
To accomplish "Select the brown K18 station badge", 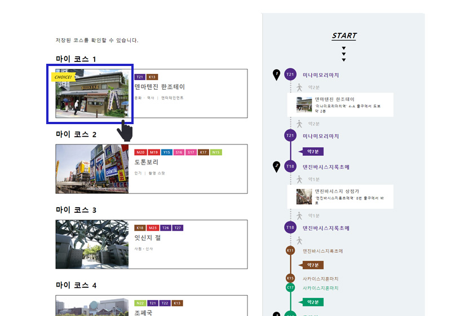I will coord(140,228).
